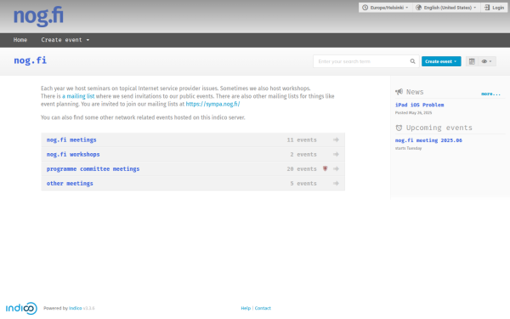Open the 'more...' news link
This screenshot has width=510, height=319.
490,94
